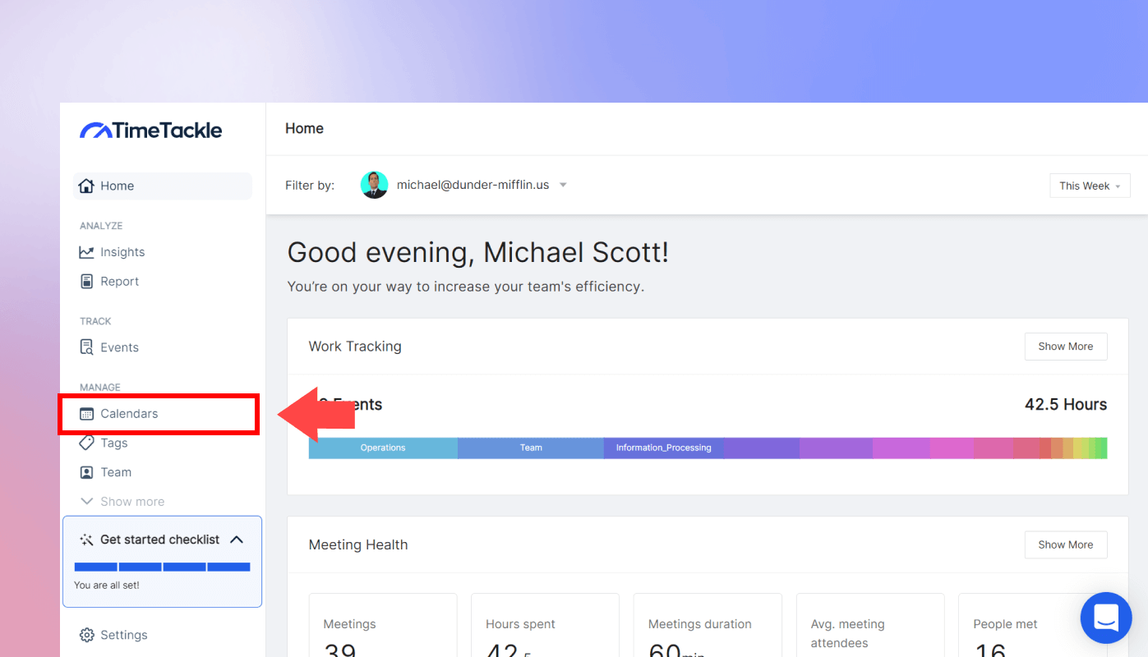Click Show More in Meeting Health
Screen dimensions: 1148x657
(1065, 544)
